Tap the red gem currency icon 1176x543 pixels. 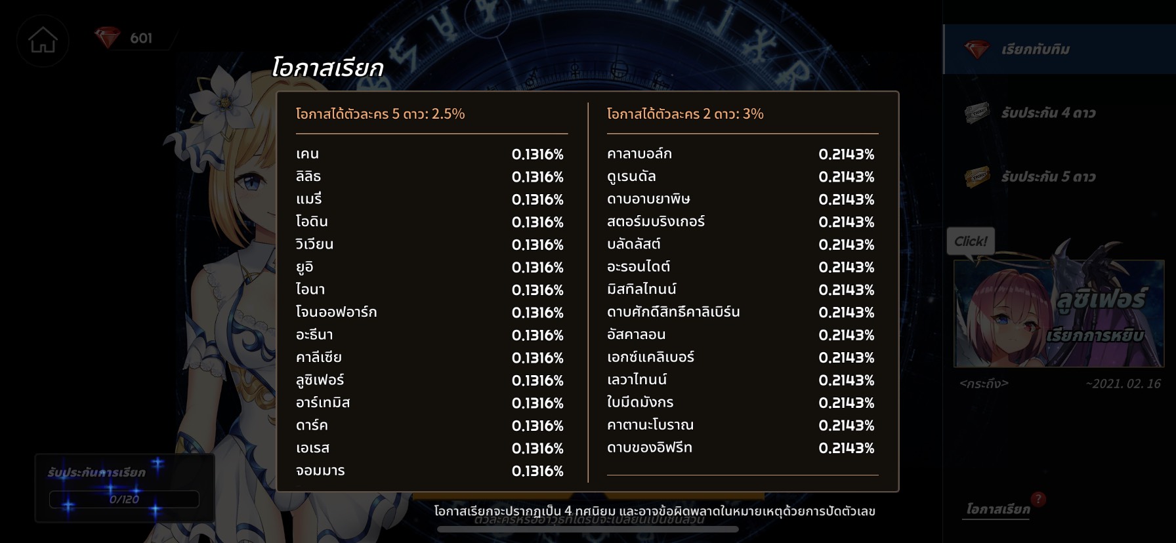coord(108,37)
